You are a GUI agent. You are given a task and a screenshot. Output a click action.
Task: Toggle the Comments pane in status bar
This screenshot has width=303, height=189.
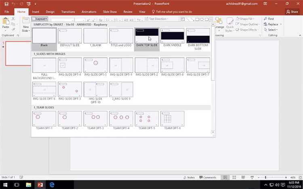coord(207,177)
